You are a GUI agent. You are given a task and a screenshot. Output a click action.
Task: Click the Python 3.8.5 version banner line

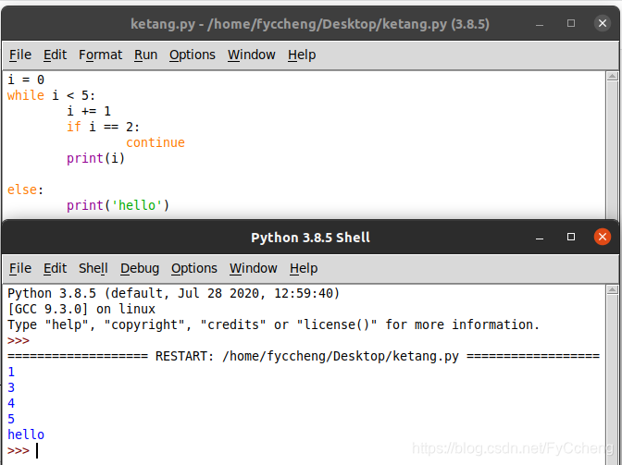[174, 293]
